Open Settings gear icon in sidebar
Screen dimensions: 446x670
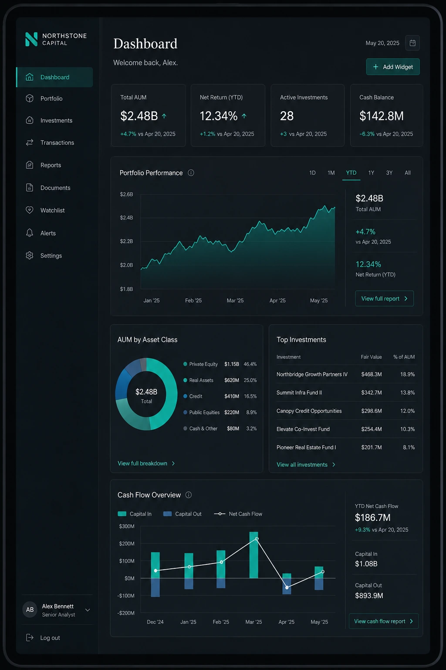pos(30,255)
